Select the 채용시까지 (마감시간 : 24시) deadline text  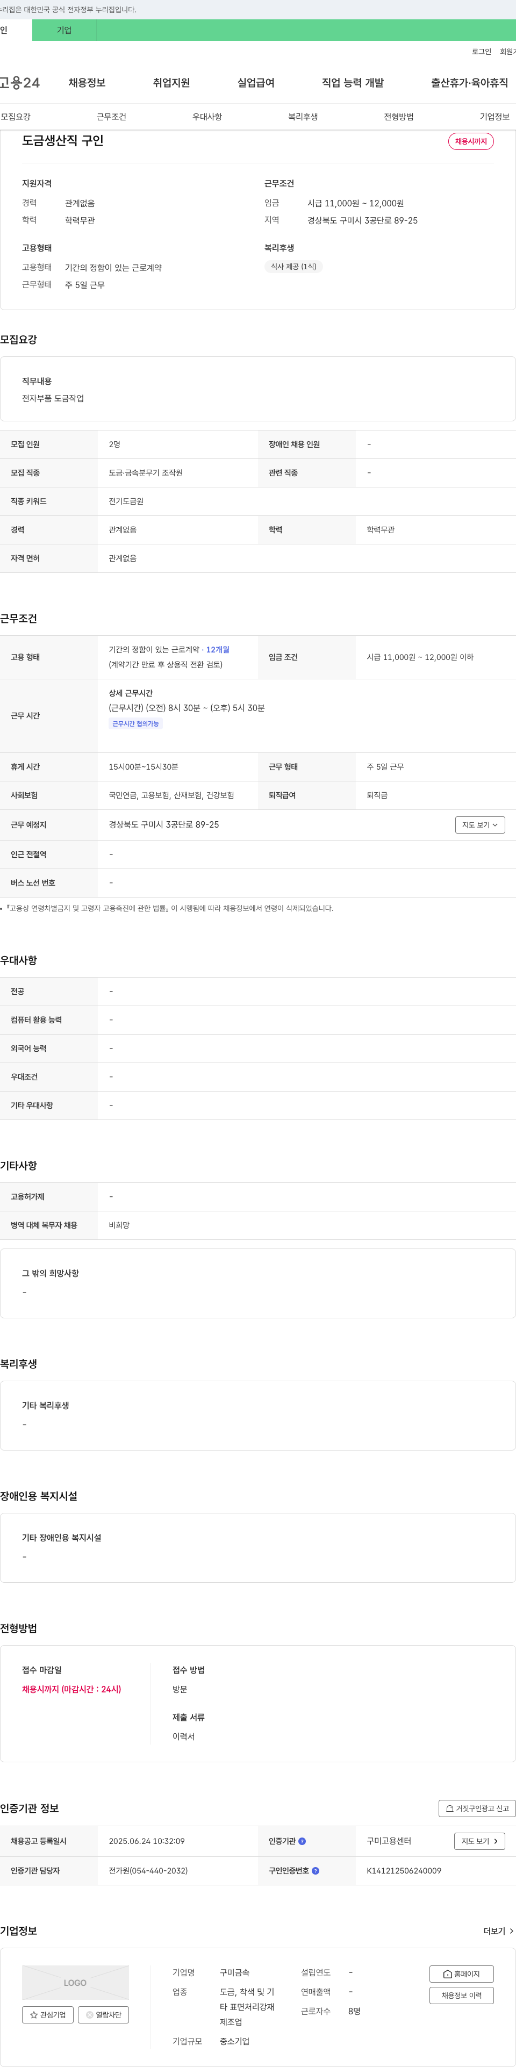[71, 1689]
